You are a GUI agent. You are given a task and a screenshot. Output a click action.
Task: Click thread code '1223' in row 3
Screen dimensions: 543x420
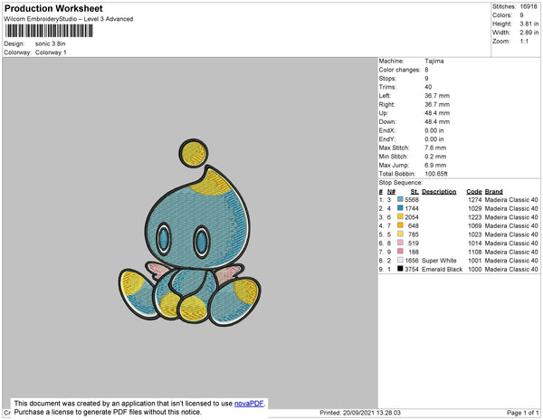475,217
